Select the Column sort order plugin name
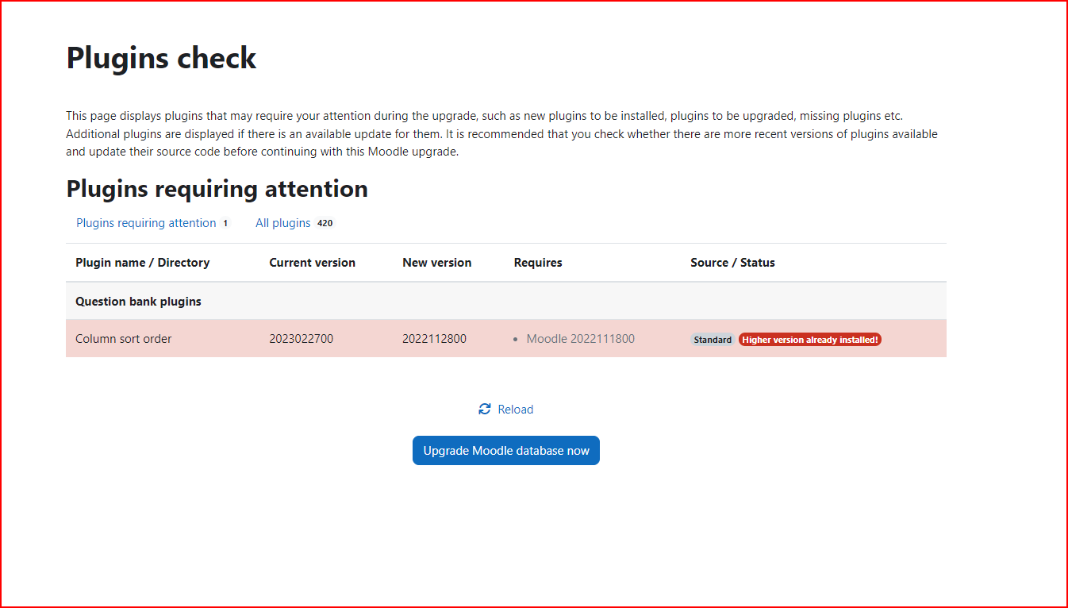This screenshot has height=608, width=1068. pyautogui.click(x=124, y=339)
